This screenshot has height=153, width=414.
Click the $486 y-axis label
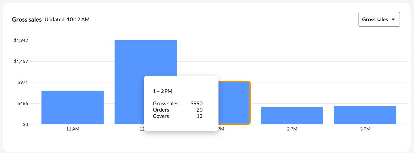coord(23,103)
